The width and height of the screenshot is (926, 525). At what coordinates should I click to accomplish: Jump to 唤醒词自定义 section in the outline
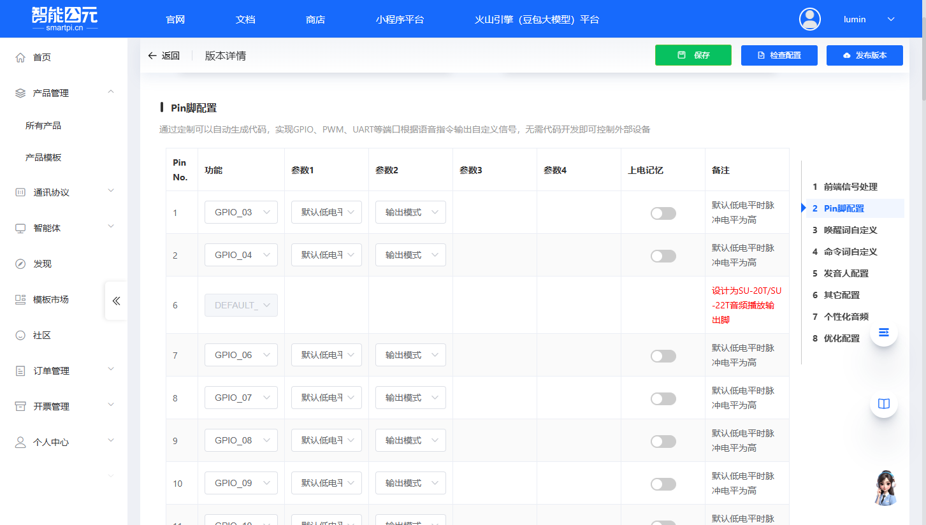(850, 230)
